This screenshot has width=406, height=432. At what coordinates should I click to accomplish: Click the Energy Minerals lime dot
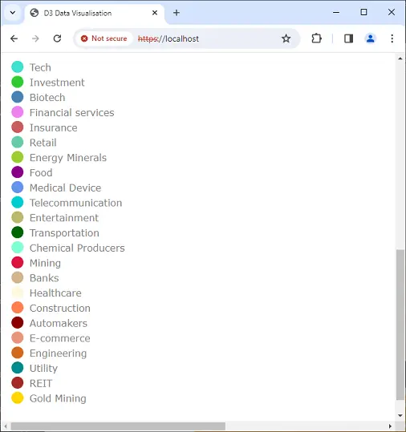tap(18, 157)
